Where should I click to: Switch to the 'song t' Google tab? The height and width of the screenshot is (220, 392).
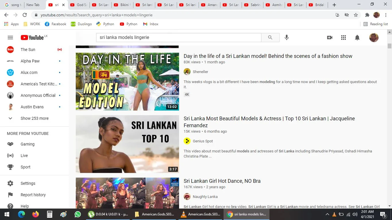pos(13,5)
